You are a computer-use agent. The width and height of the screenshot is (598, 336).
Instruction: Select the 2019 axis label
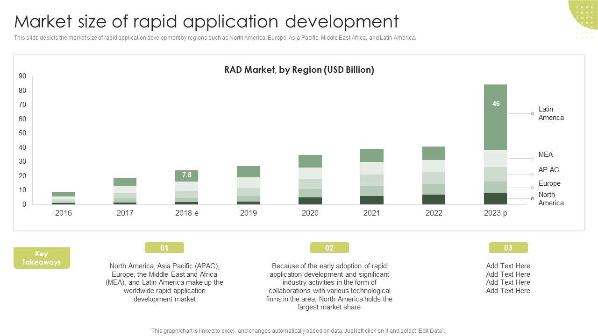249,213
